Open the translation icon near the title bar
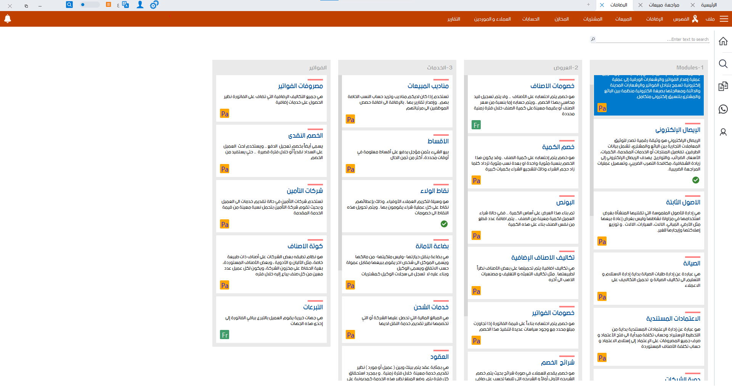 pyautogui.click(x=126, y=5)
